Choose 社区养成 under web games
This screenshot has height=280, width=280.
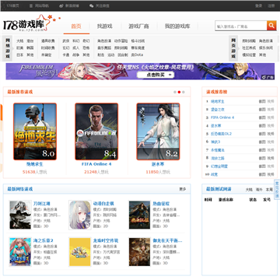249,48
